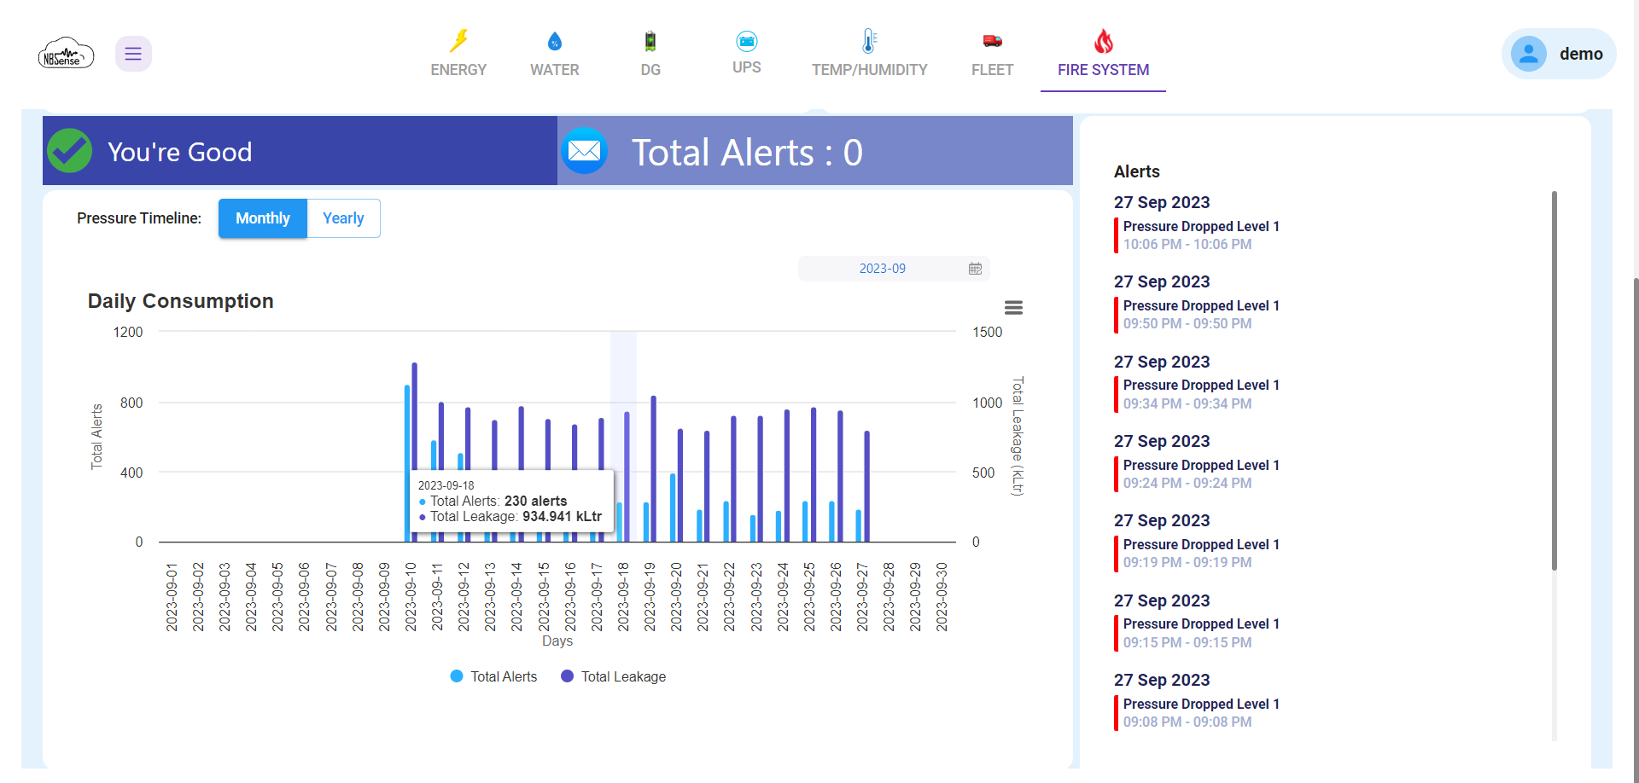Switch to WATER tab
Viewport: 1639px width, 783px height.
point(555,70)
